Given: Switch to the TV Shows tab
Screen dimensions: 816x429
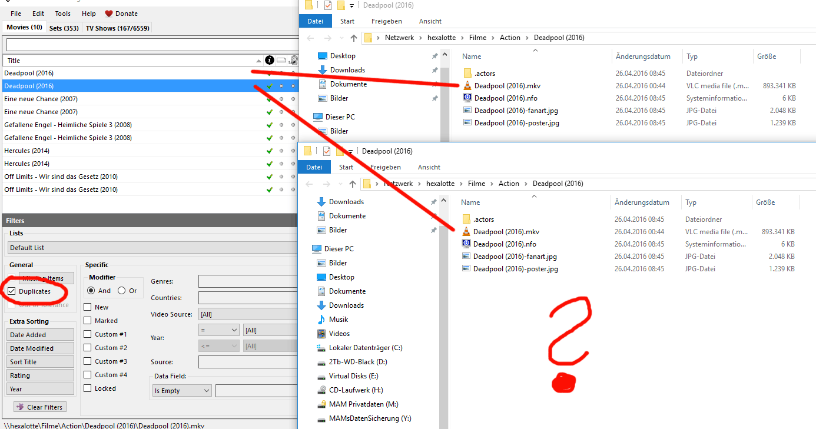Looking at the screenshot, I should [x=118, y=28].
